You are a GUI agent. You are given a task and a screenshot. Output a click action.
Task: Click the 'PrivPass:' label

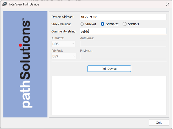86,51
